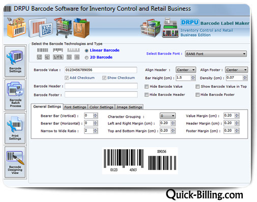Select the first linear barcode sample icon

point(43,50)
